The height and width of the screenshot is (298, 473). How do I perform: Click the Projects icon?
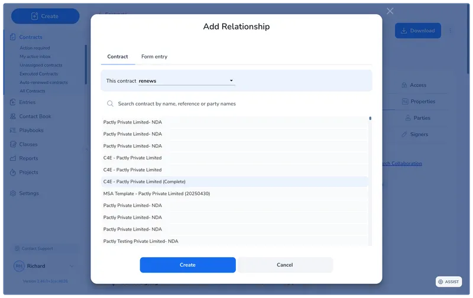click(12, 172)
